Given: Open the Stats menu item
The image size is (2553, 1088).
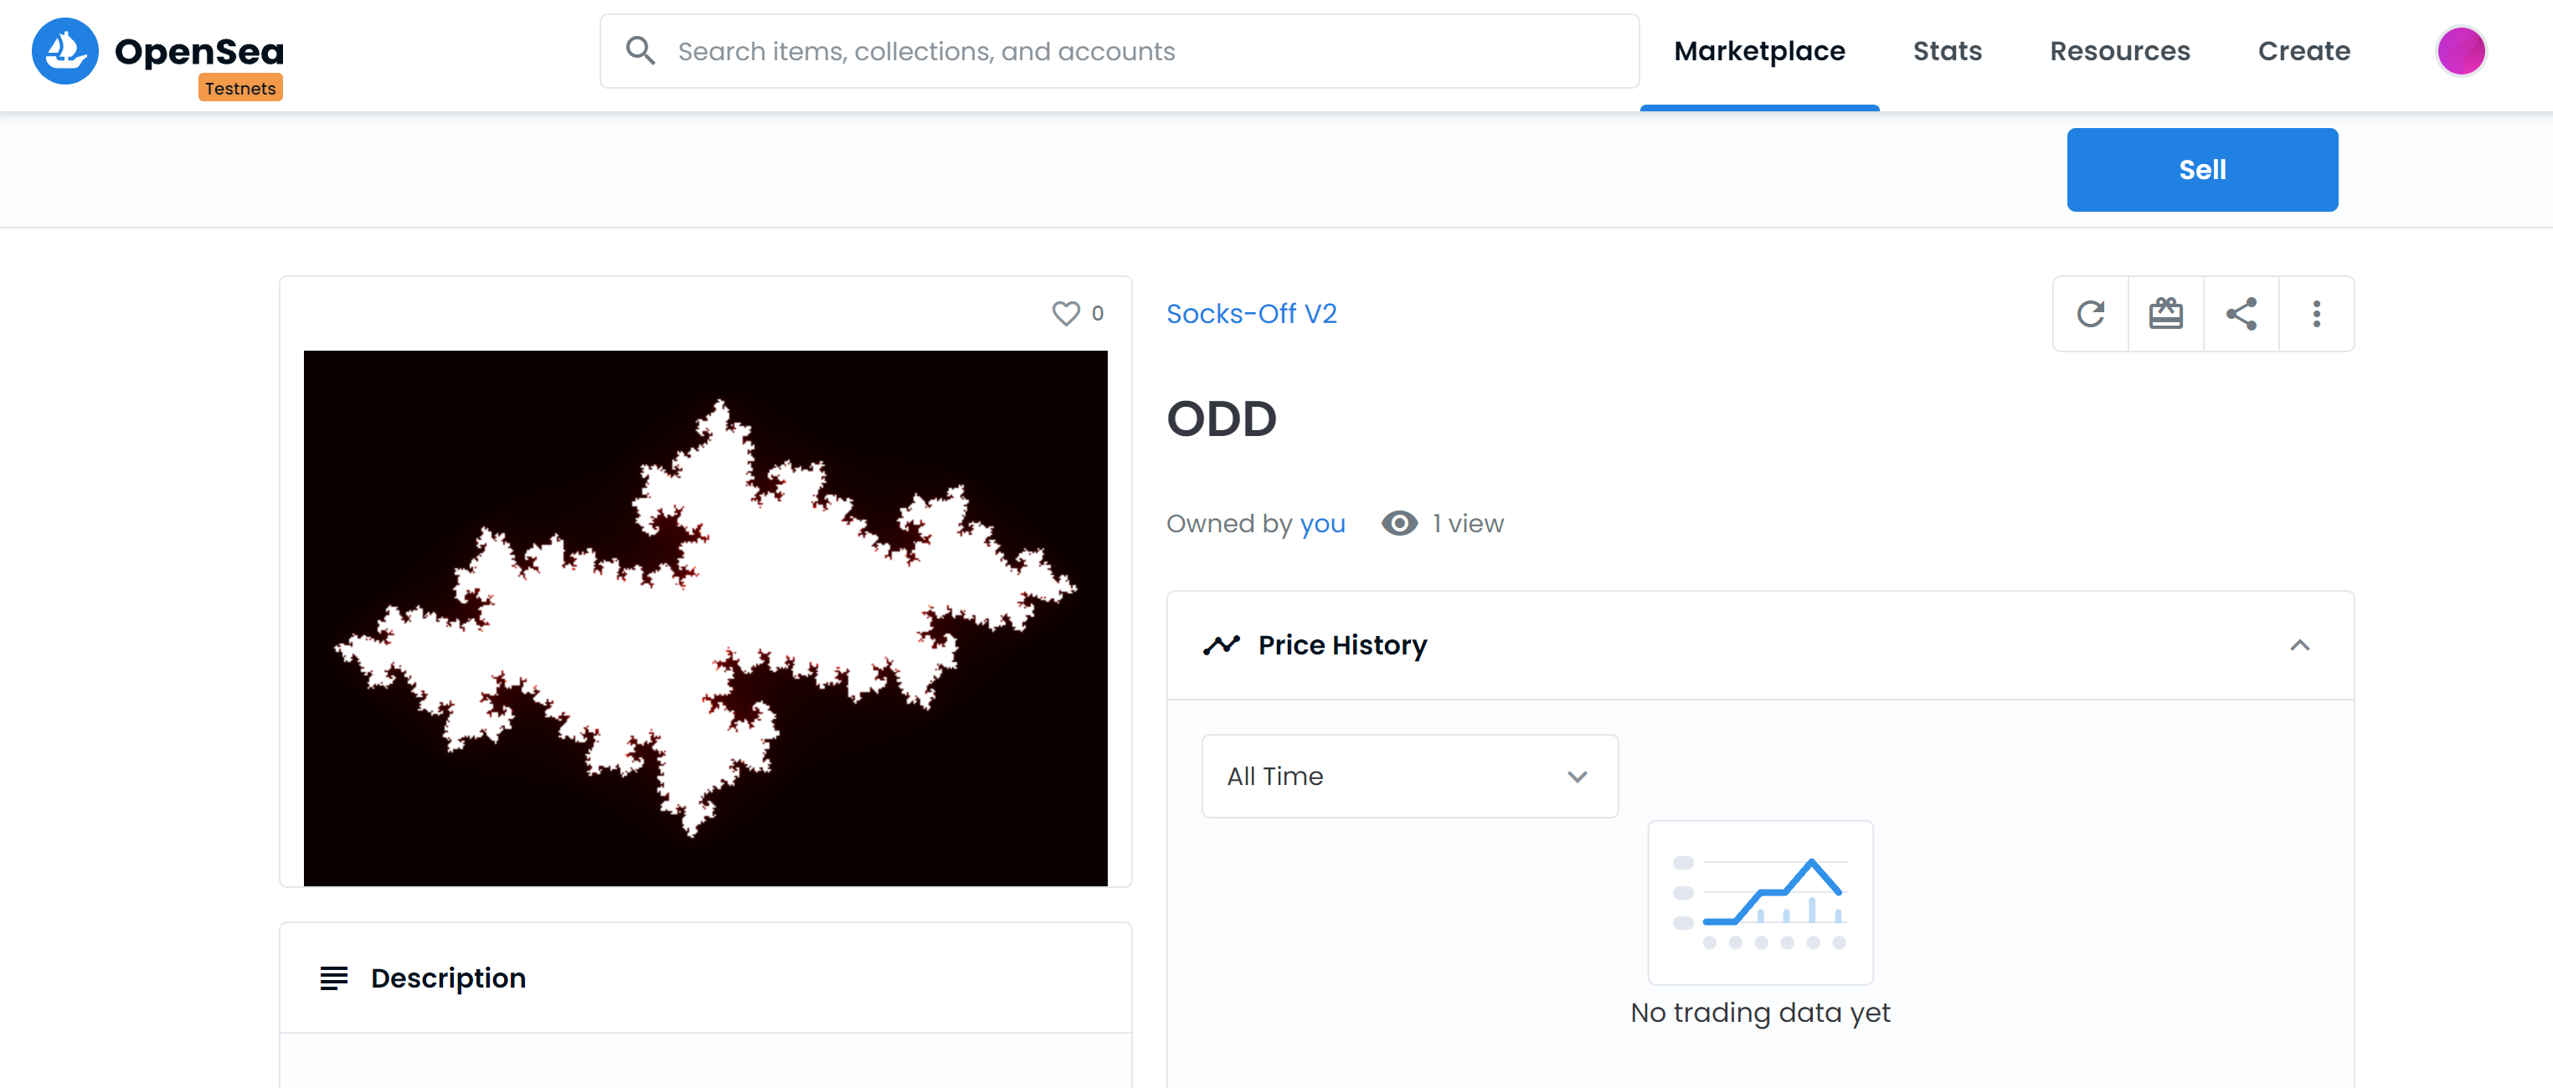Looking at the screenshot, I should tap(1948, 50).
